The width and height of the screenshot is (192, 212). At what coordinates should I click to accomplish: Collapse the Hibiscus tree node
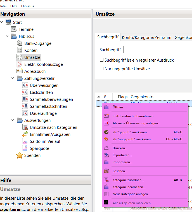point(7,36)
